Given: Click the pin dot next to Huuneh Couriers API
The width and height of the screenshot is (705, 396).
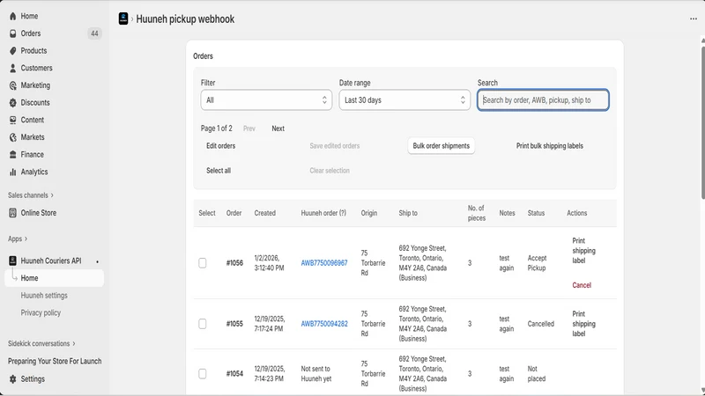Looking at the screenshot, I should pos(97,261).
